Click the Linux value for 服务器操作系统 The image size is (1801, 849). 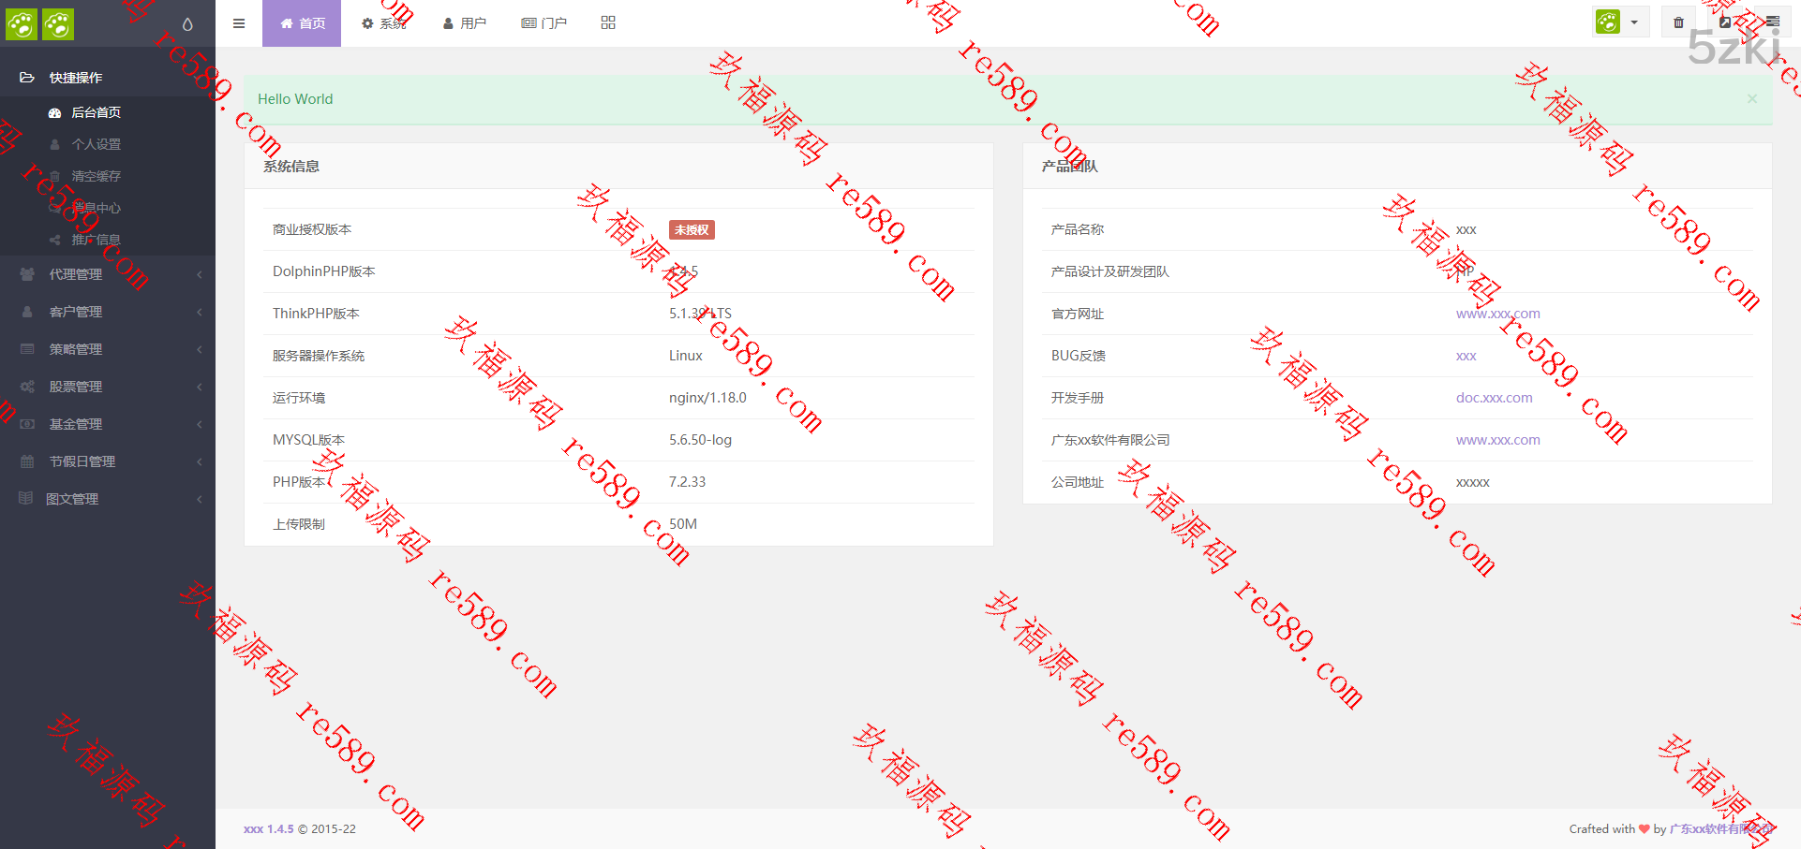tap(686, 356)
